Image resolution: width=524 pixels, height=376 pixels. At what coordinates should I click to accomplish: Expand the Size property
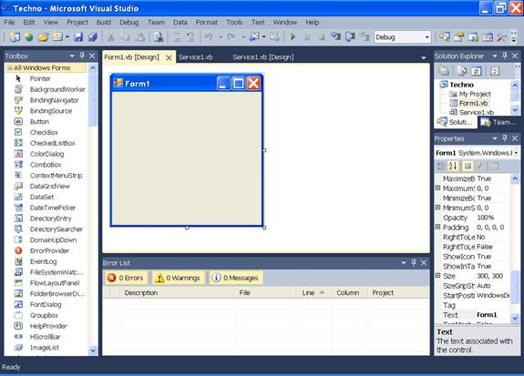[x=437, y=276]
